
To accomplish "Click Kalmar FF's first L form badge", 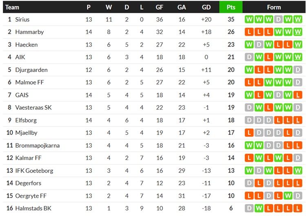I will pos(249,158).
